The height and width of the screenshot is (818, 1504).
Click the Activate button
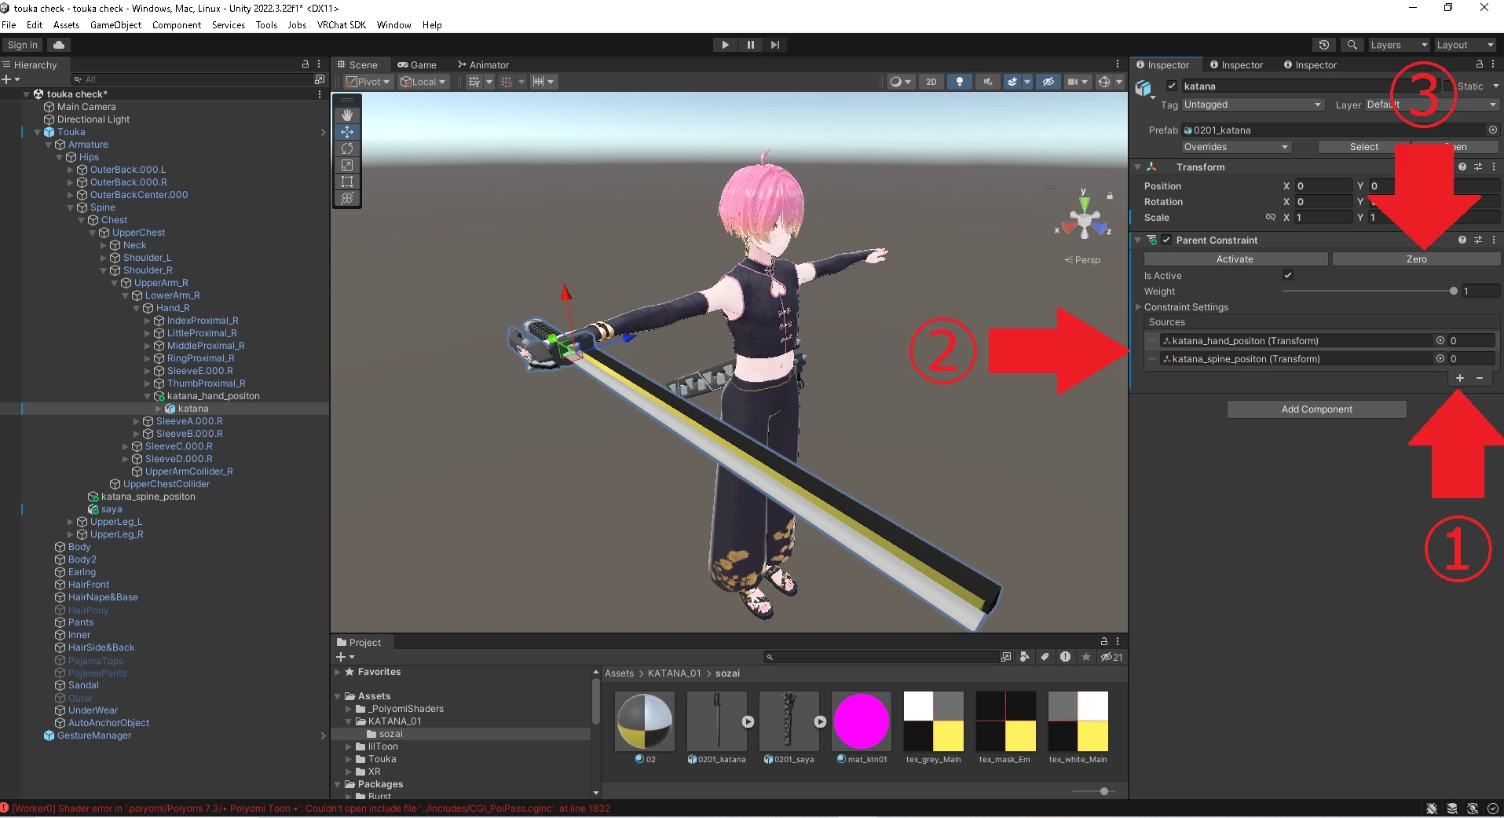click(x=1235, y=259)
